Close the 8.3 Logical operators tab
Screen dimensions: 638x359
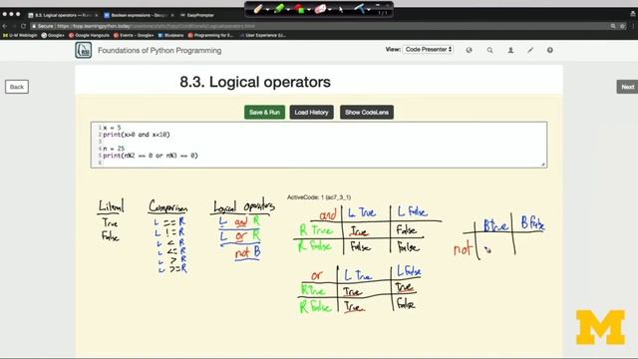pyautogui.click(x=97, y=15)
